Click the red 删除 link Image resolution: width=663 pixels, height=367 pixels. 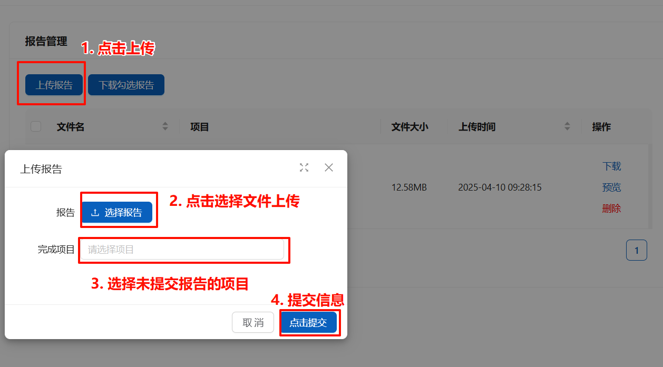[x=611, y=209]
